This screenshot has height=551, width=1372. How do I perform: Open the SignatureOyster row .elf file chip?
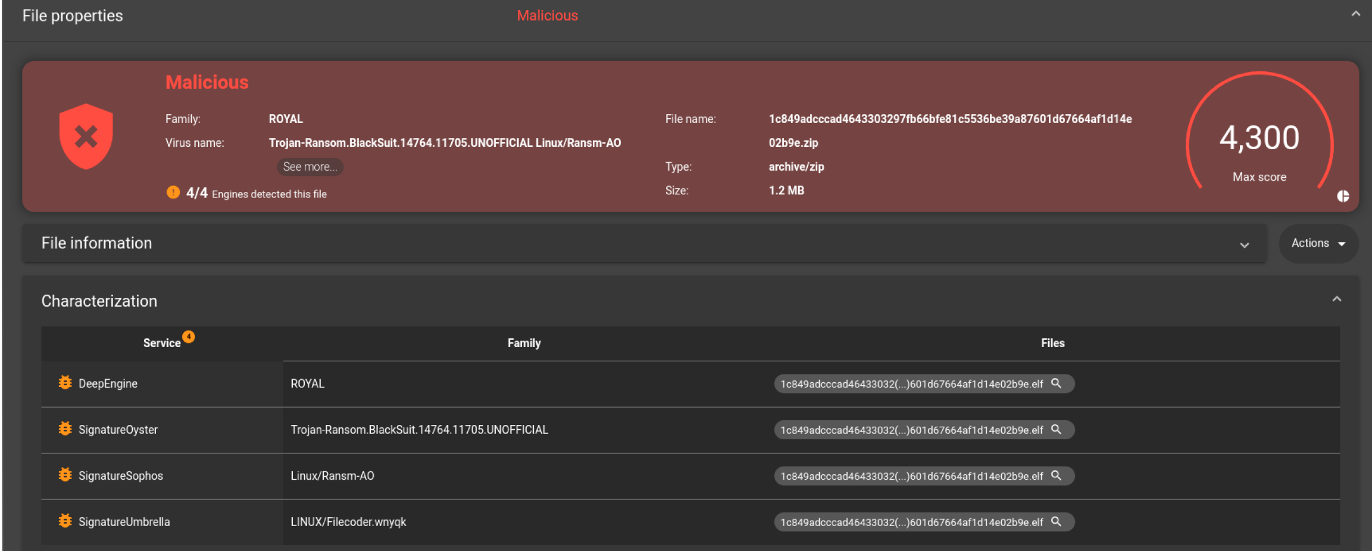pyautogui.click(x=924, y=430)
